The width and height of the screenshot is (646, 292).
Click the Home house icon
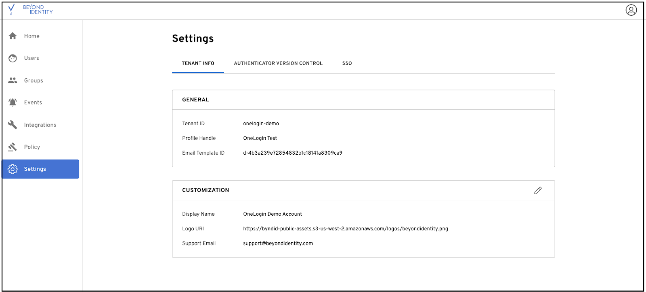coord(13,36)
